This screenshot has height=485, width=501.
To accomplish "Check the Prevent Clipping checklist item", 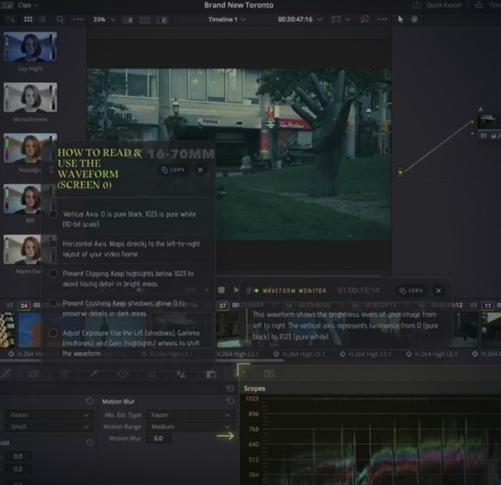I will click(53, 273).
